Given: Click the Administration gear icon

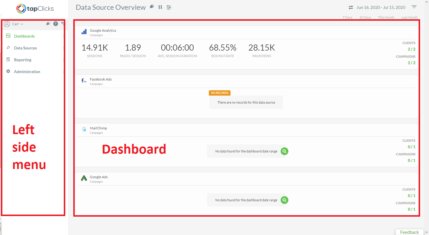Looking at the screenshot, I should point(8,71).
